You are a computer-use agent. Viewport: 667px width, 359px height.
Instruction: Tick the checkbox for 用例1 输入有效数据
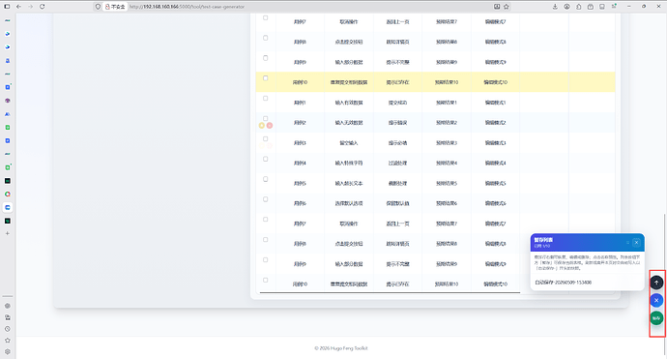click(x=266, y=99)
